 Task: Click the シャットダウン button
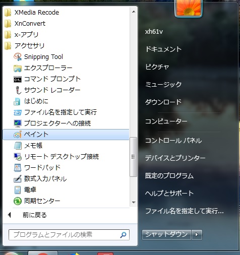(x=166, y=234)
